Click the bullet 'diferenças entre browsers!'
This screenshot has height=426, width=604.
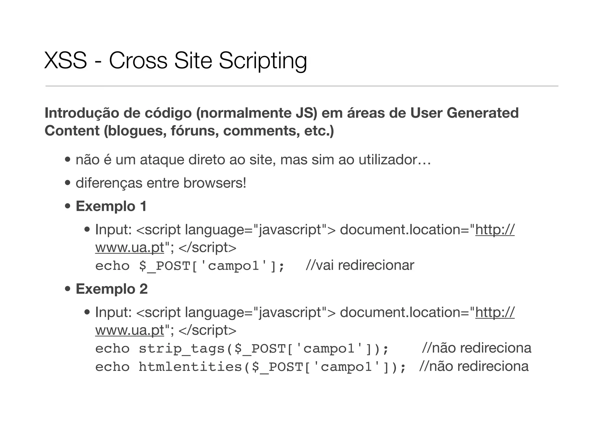point(161,183)
